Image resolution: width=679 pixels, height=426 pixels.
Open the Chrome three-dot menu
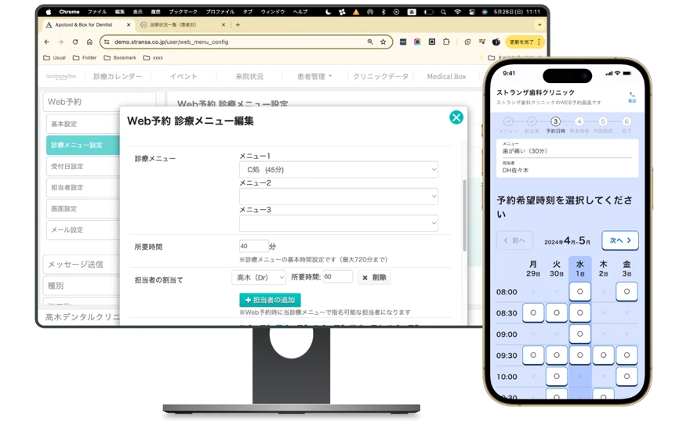539,42
